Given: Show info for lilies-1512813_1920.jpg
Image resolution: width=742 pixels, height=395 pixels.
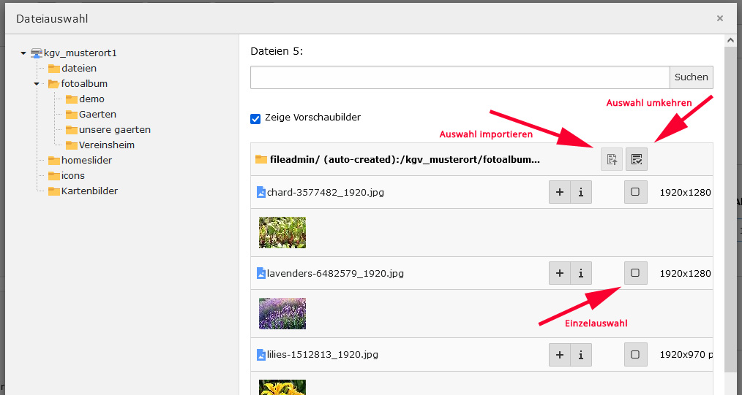Looking at the screenshot, I should [581, 354].
